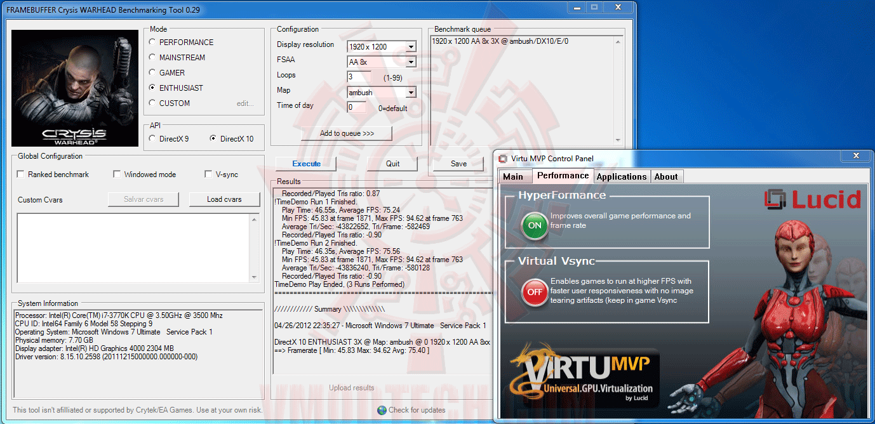Click the TimeDemo Run 2 Finished line
Screen dimensions: 875x424
(x=316, y=243)
